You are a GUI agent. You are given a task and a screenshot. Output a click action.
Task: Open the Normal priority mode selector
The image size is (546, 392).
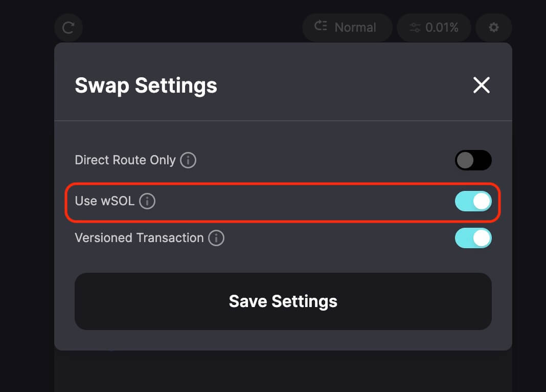coord(347,28)
